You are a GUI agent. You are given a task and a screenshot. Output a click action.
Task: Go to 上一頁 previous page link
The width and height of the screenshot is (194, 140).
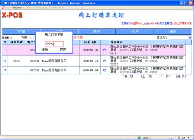(x=146, y=76)
